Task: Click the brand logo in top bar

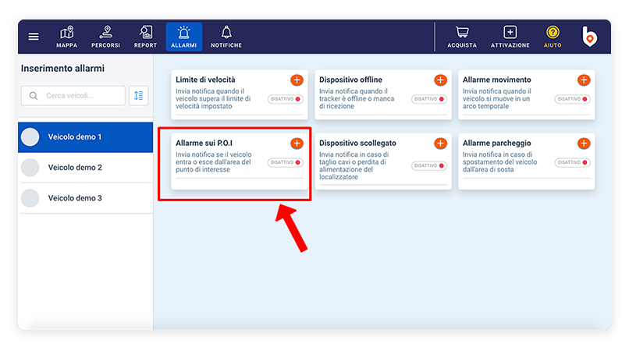Action: point(590,36)
